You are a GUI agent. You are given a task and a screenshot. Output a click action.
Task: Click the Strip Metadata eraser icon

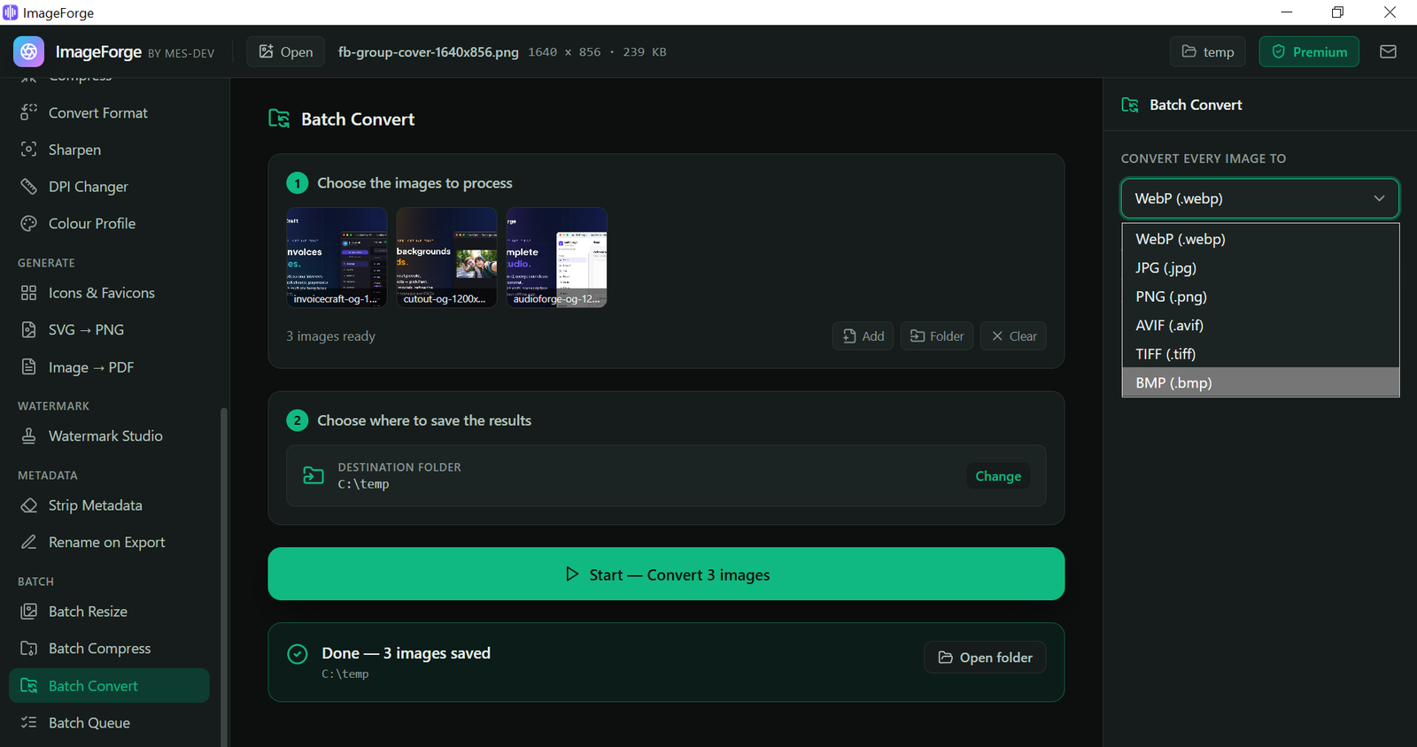pos(28,505)
